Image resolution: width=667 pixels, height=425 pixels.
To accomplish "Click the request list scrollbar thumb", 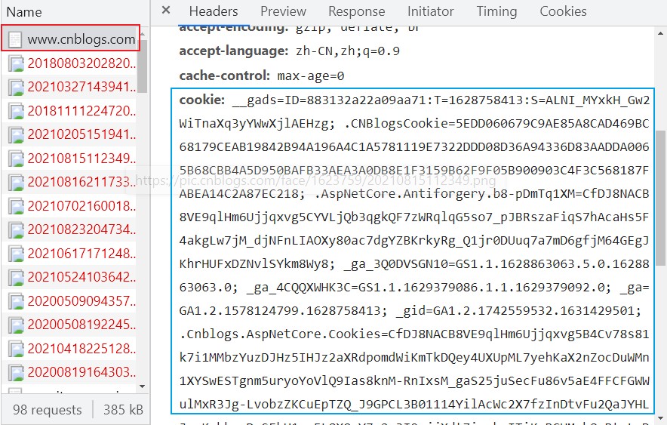I will coord(143,66).
